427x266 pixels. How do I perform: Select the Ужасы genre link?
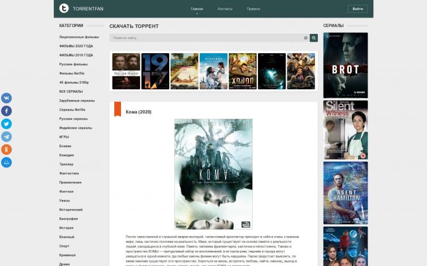pos(64,200)
